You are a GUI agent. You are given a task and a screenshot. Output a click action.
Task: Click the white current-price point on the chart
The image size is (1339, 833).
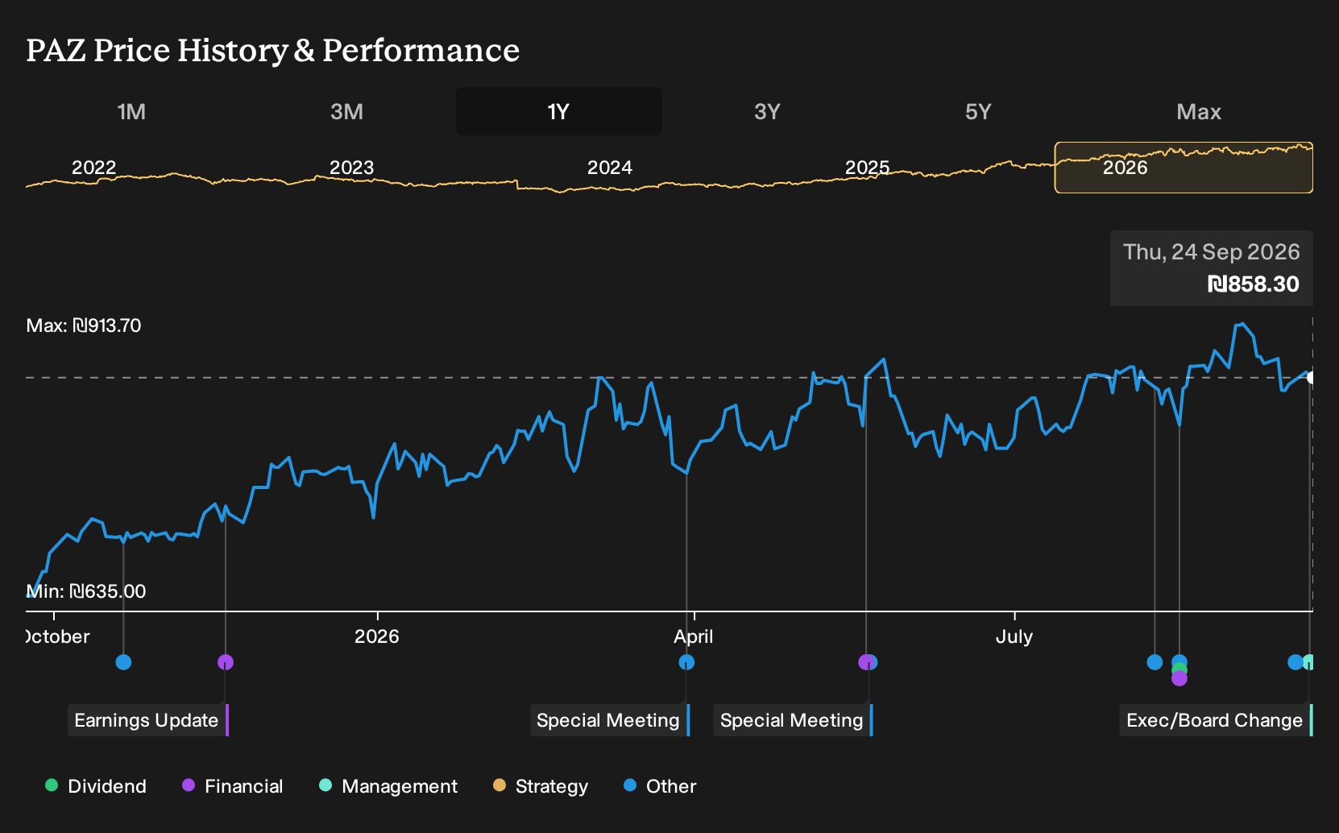(1311, 378)
